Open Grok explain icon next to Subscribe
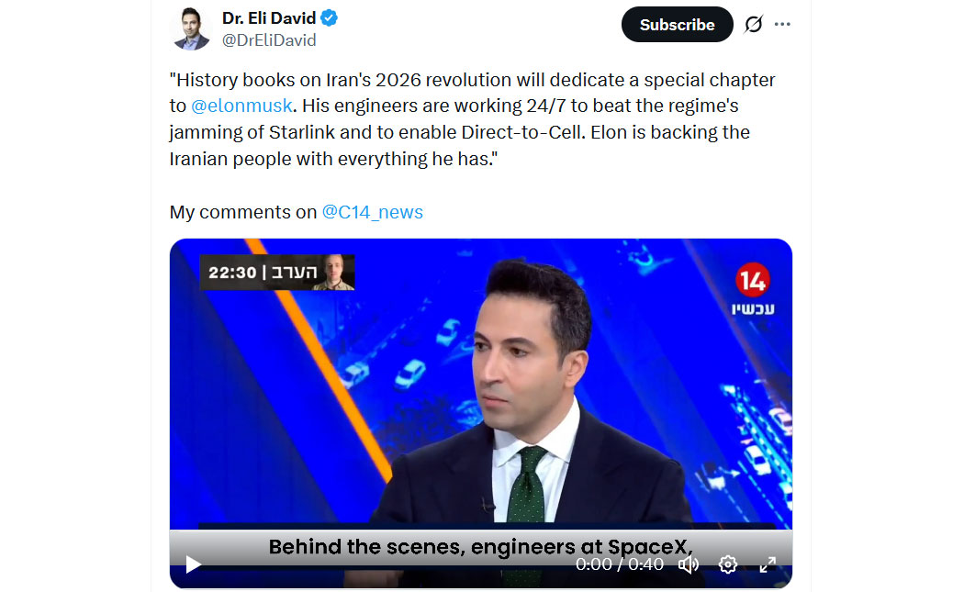 [753, 25]
